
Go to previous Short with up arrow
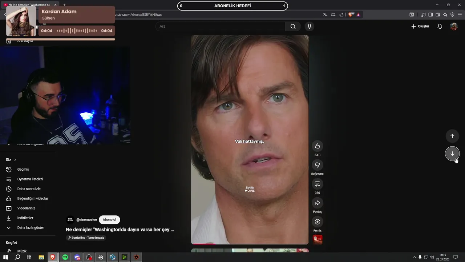click(x=452, y=136)
